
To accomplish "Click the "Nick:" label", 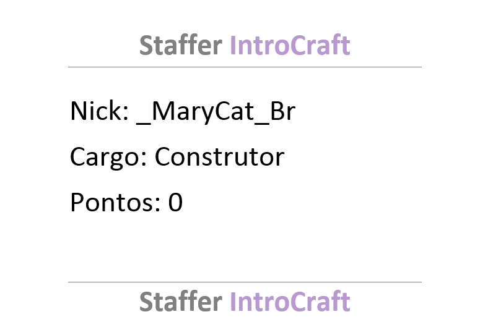I will pyautogui.click(x=100, y=111).
